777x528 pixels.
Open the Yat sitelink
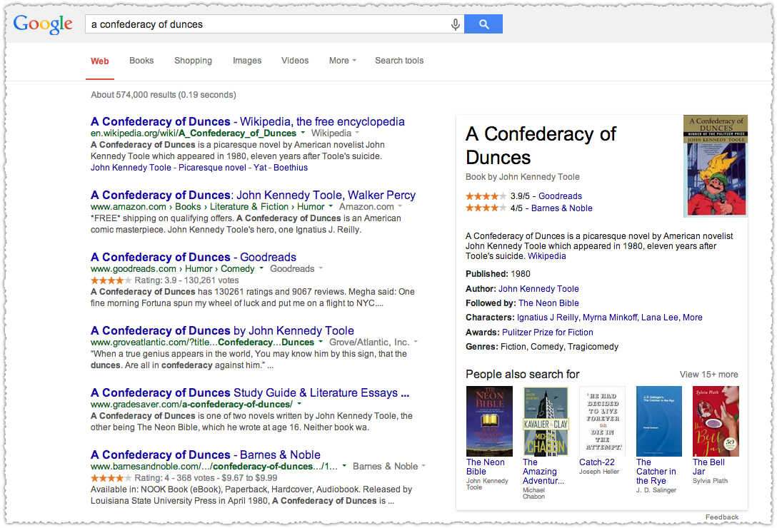pyautogui.click(x=260, y=168)
